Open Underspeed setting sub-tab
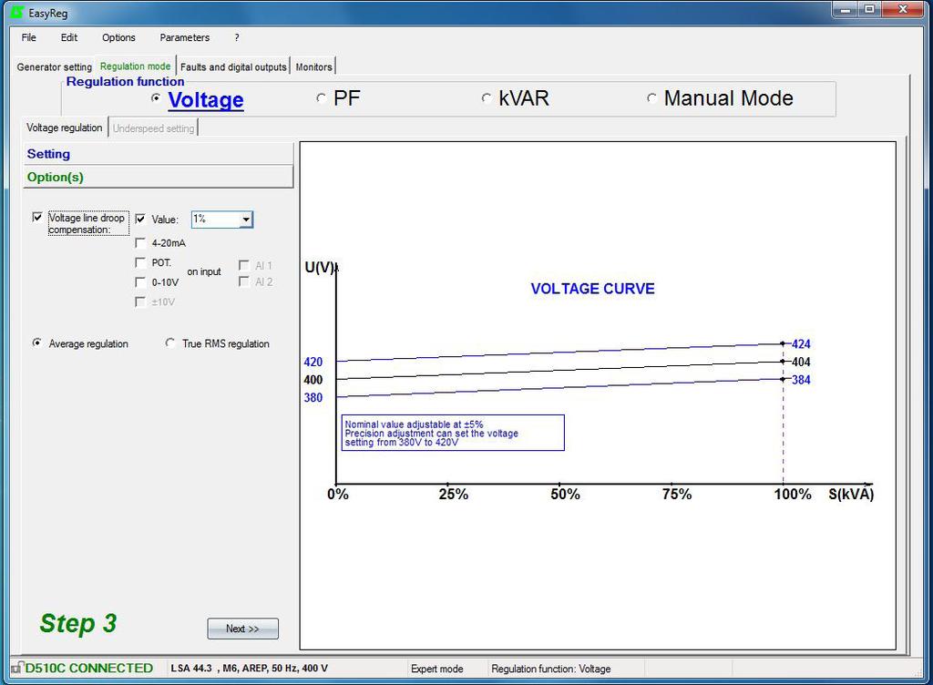This screenshot has width=933, height=685. click(x=153, y=128)
